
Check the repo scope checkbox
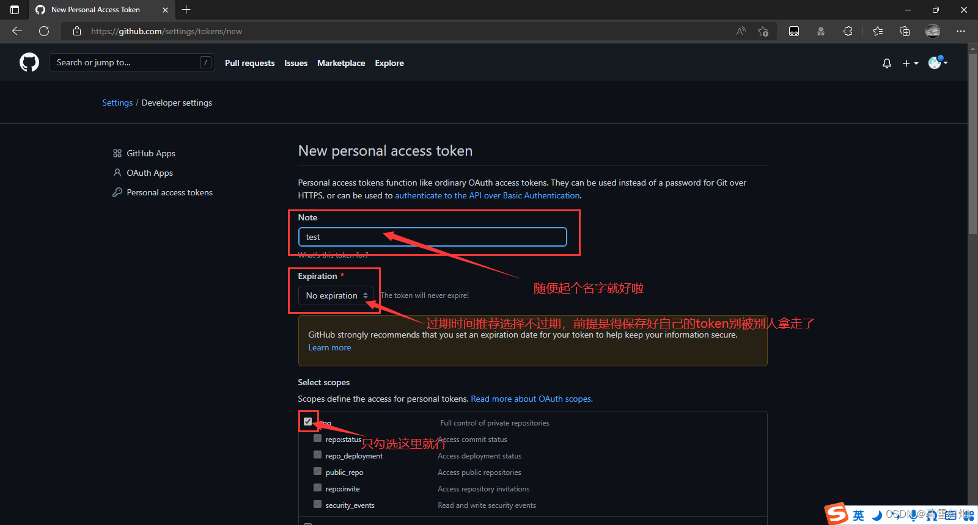(308, 421)
